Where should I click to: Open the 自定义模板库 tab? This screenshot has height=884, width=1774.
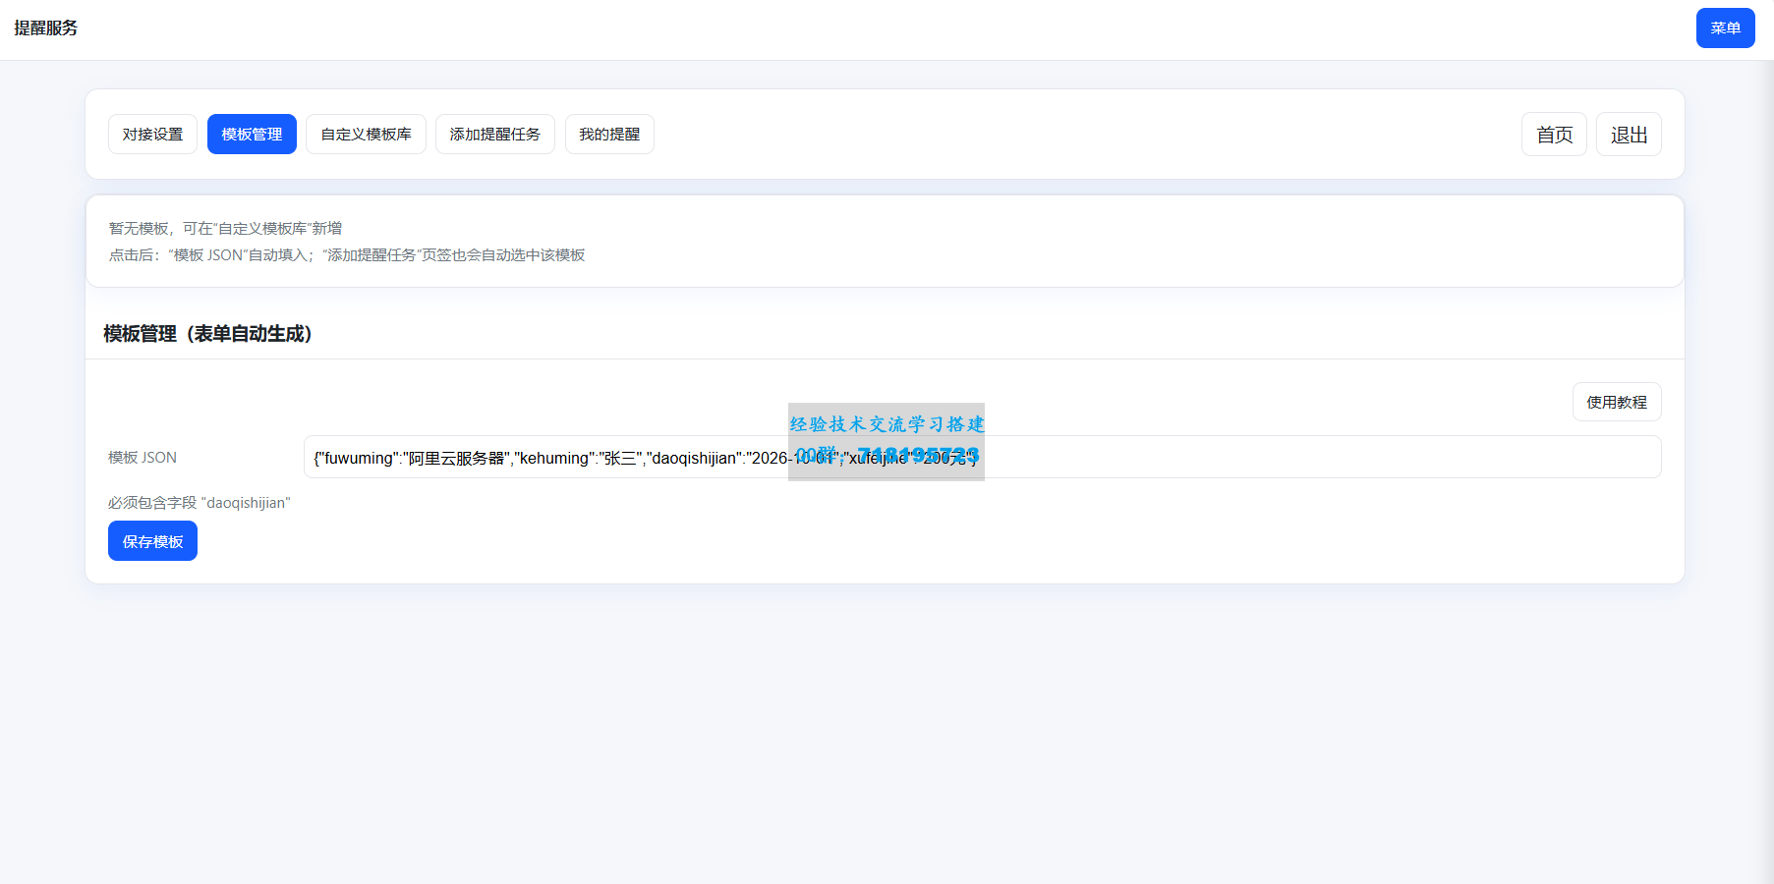tap(366, 135)
